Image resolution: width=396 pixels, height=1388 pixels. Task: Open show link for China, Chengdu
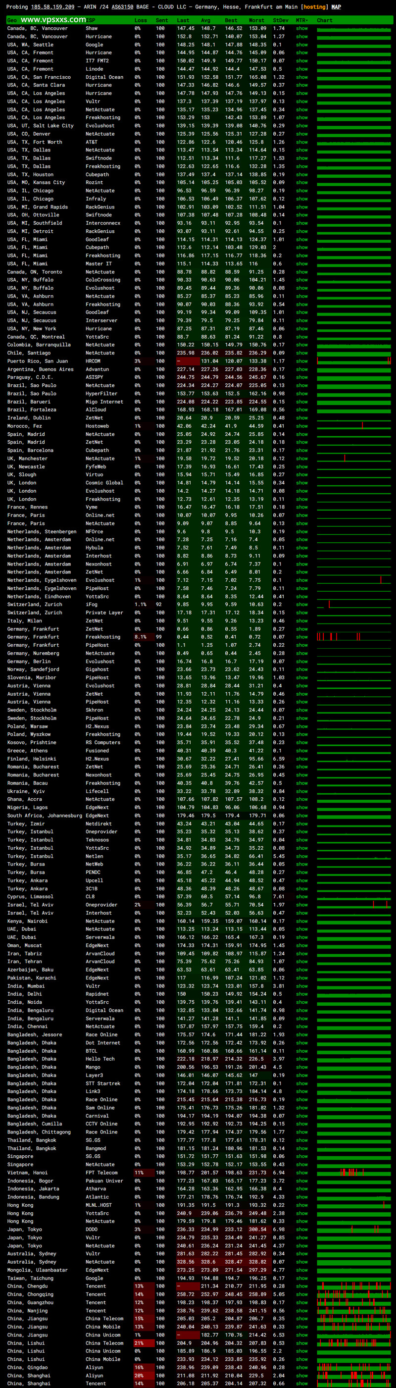(x=302, y=1286)
